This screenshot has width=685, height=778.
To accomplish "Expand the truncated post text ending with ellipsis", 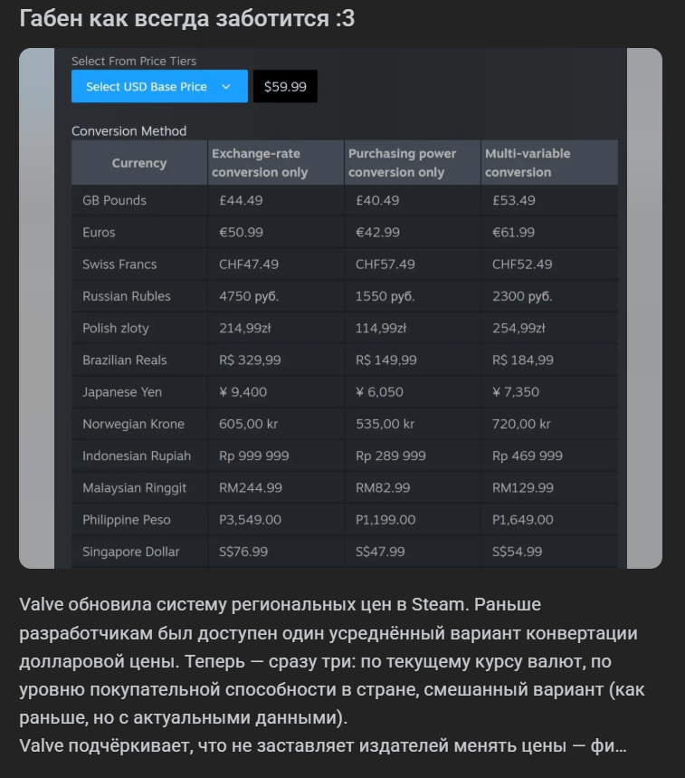I will pos(621,748).
